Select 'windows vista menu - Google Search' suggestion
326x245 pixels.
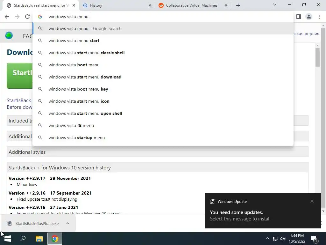[x=163, y=28]
